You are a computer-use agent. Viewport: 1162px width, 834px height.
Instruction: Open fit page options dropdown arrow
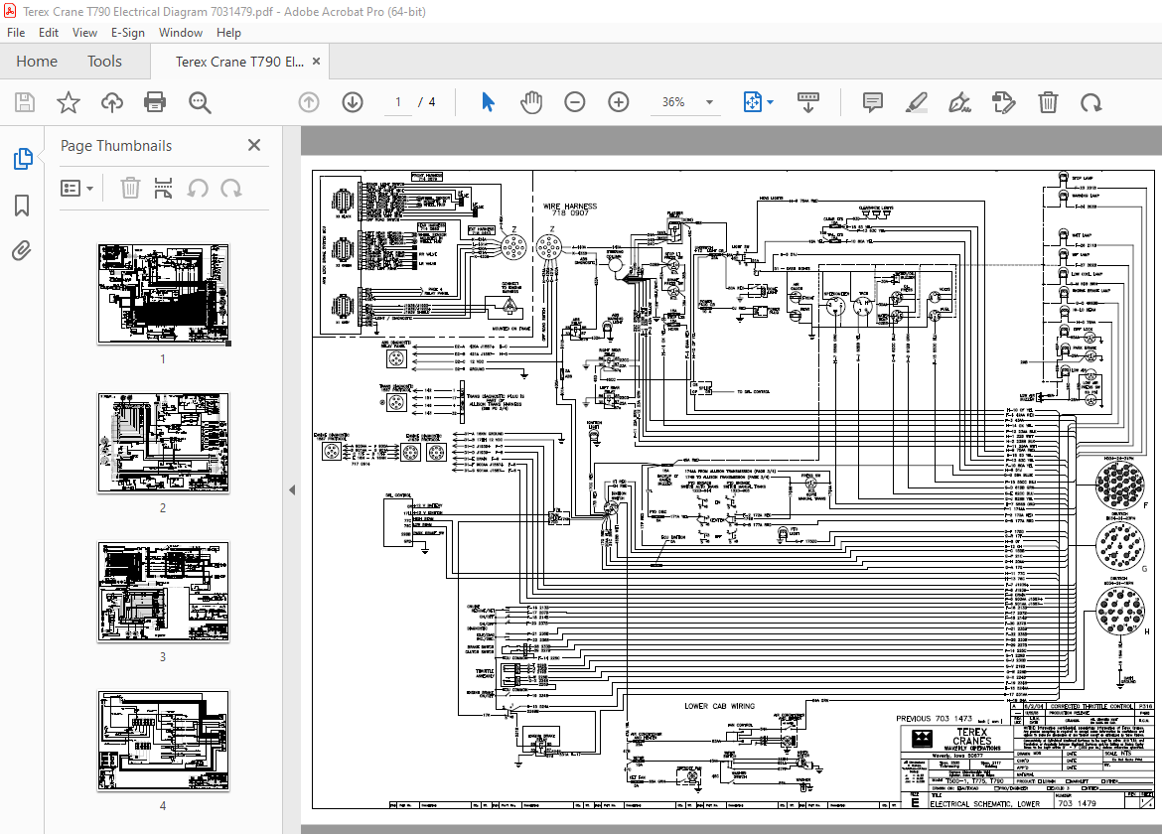[770, 102]
